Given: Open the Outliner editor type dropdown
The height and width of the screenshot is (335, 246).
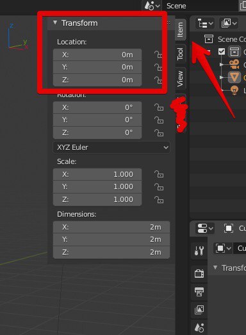Looking at the screenshot, I should (x=204, y=23).
